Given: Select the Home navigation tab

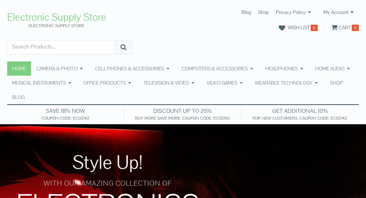Looking at the screenshot, I should click(x=19, y=69).
